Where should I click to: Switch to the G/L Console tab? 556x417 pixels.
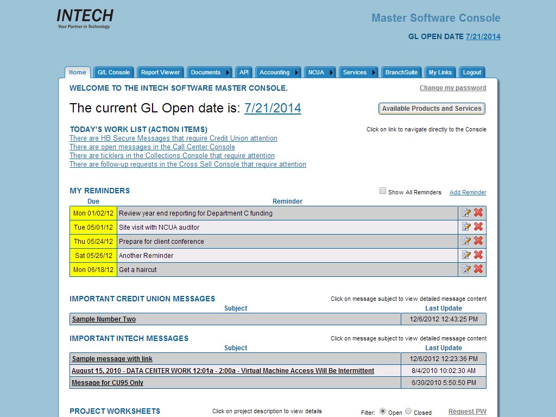(x=113, y=73)
